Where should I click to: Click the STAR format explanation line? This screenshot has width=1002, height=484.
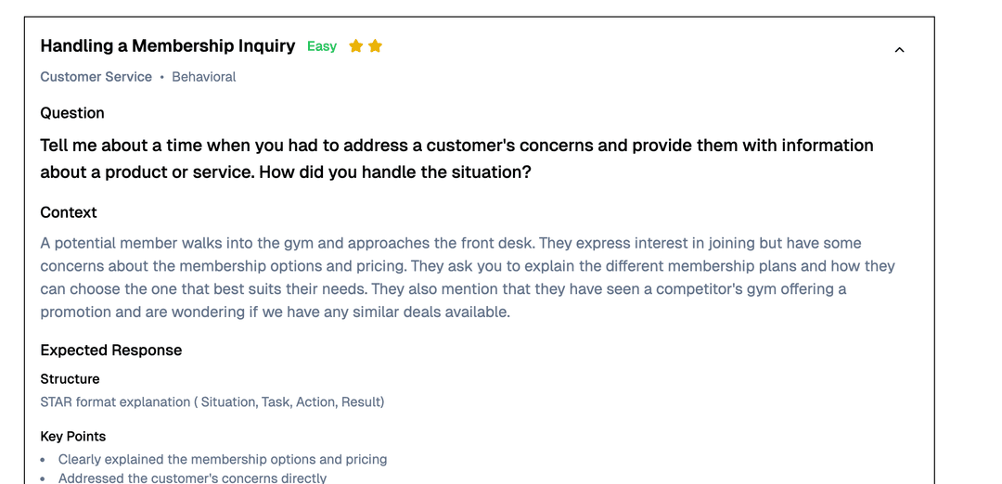(x=212, y=402)
